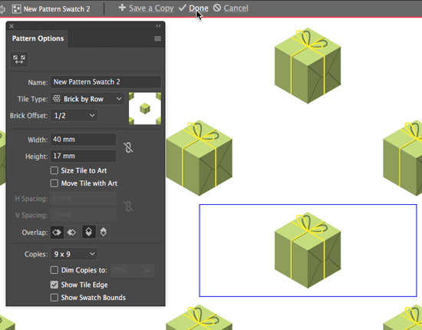This screenshot has height=330, width=422.
Task: Click the New Pattern Swatch 2 header label
Action: (x=57, y=9)
